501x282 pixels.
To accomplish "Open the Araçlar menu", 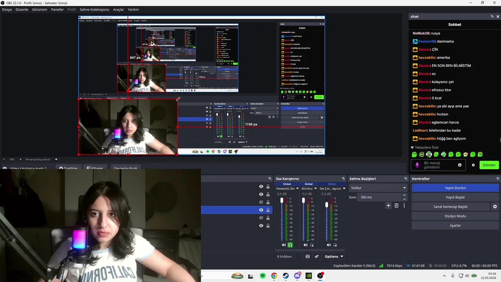I will tap(119, 9).
